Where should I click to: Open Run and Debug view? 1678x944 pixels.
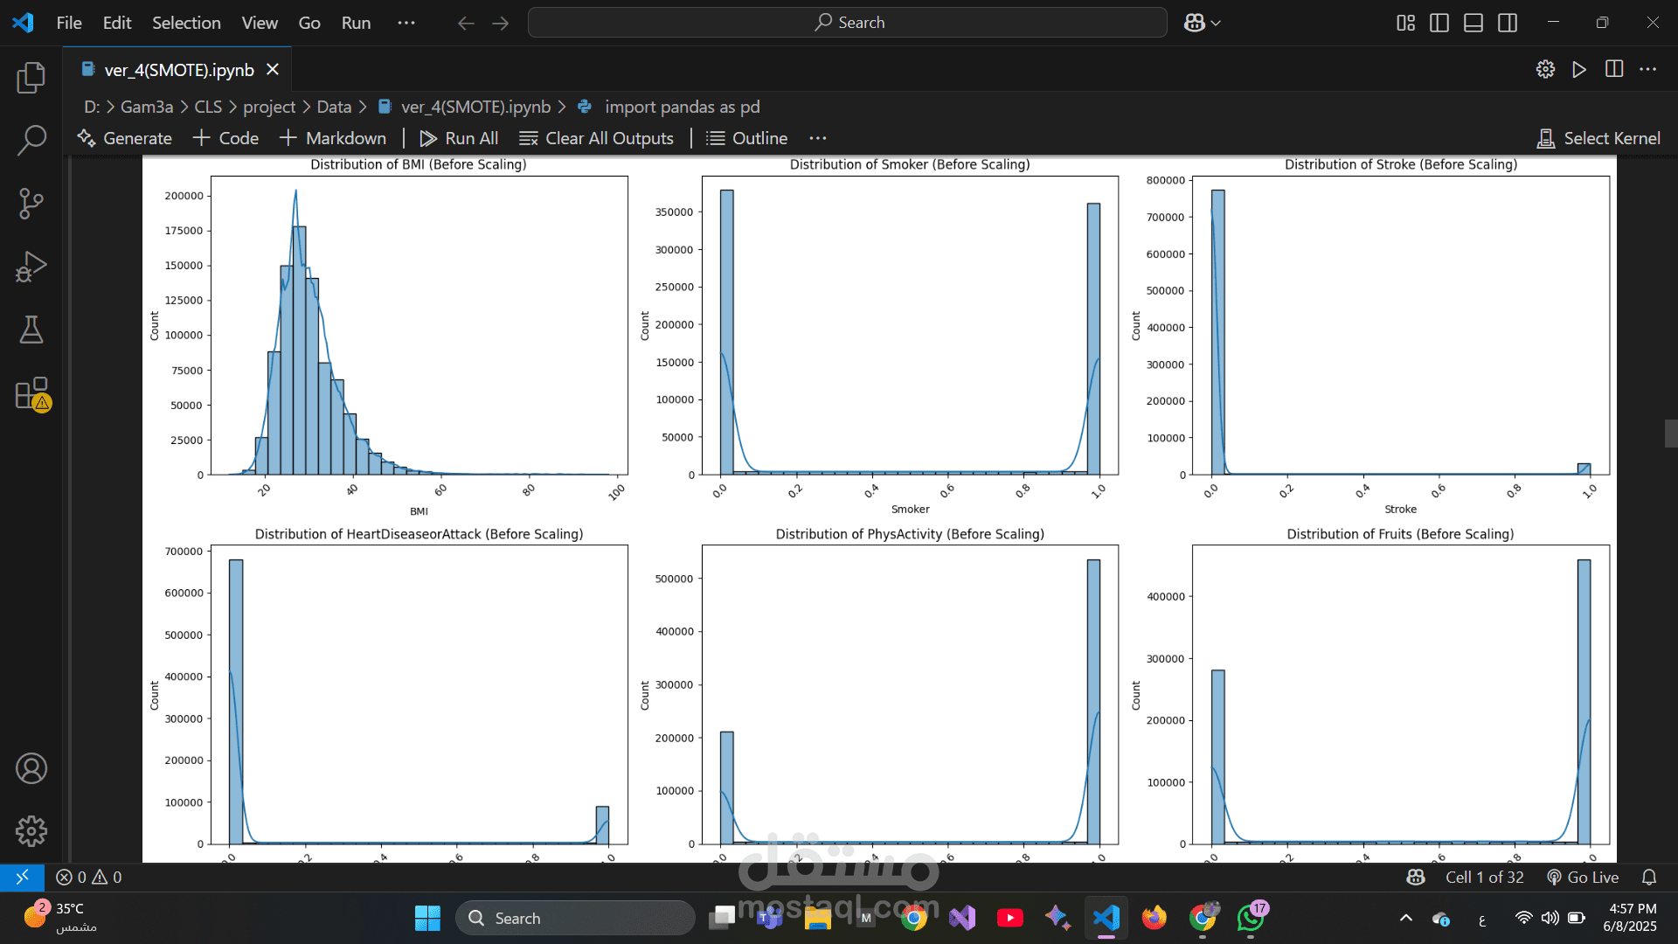coord(31,267)
